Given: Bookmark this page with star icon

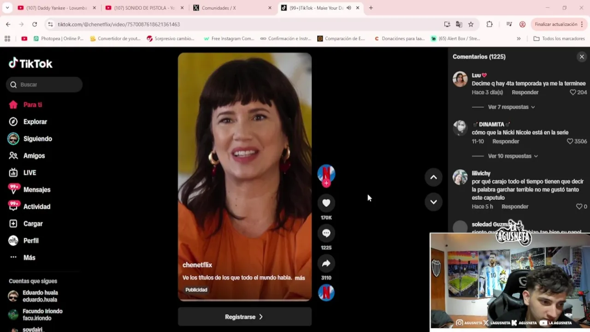Looking at the screenshot, I should click(471, 24).
